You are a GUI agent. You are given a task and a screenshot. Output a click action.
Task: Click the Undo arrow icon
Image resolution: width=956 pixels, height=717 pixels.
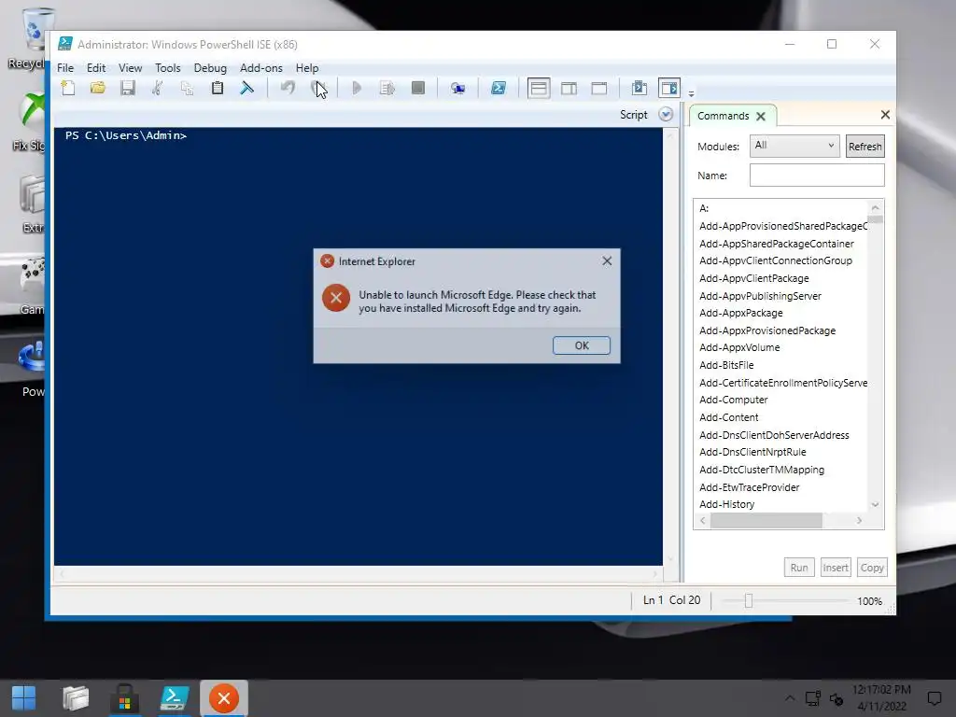pyautogui.click(x=288, y=89)
